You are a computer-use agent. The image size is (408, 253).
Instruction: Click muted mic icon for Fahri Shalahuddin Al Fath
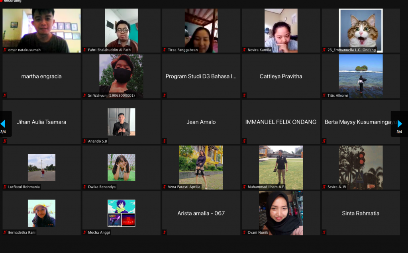pyautogui.click(x=84, y=50)
